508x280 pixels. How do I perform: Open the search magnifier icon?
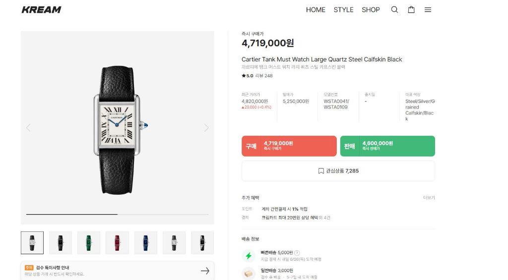pos(394,10)
